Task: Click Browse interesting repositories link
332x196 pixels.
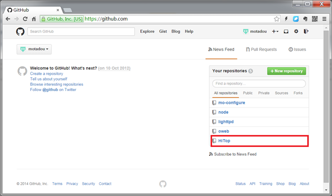Action: pyautogui.click(x=56, y=84)
